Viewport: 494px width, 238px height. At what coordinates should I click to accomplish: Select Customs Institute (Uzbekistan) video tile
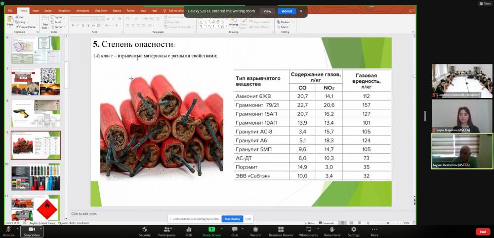point(462,81)
